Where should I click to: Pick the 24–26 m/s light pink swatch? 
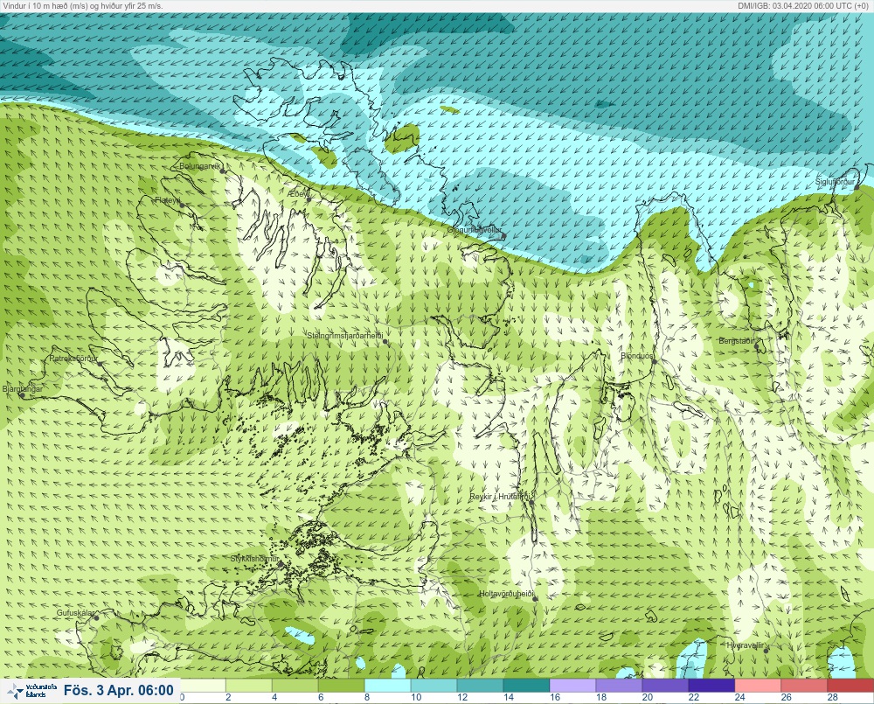coord(758,685)
